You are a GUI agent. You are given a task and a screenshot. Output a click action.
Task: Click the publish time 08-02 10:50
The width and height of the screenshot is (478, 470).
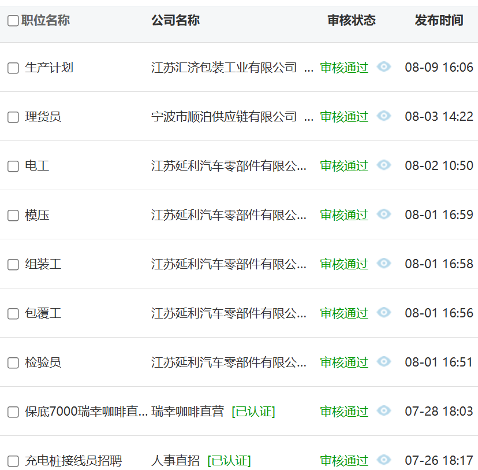439,165
